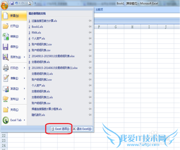Click the 发布(U) publish folder icon
Screen dimensions: 180x150
point(6,99)
